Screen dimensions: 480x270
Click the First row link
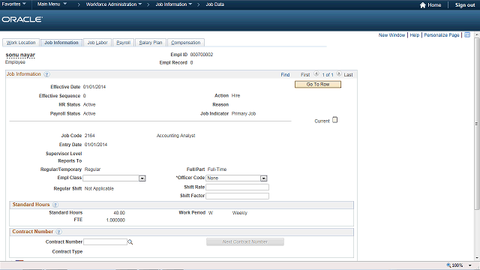305,75
